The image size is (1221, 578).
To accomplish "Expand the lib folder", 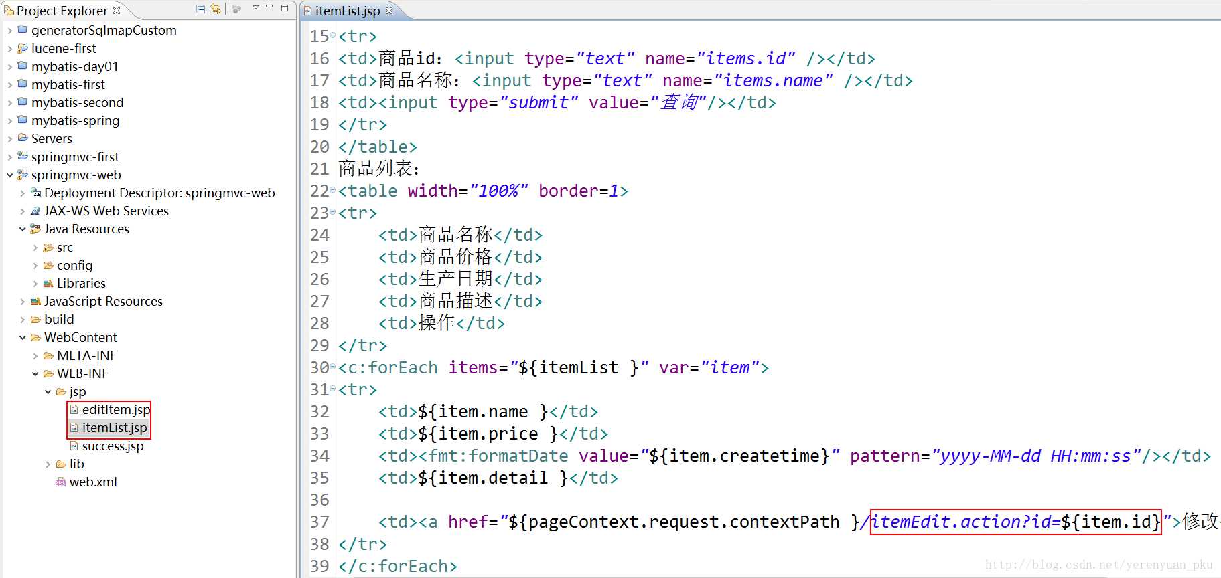I will 48,464.
